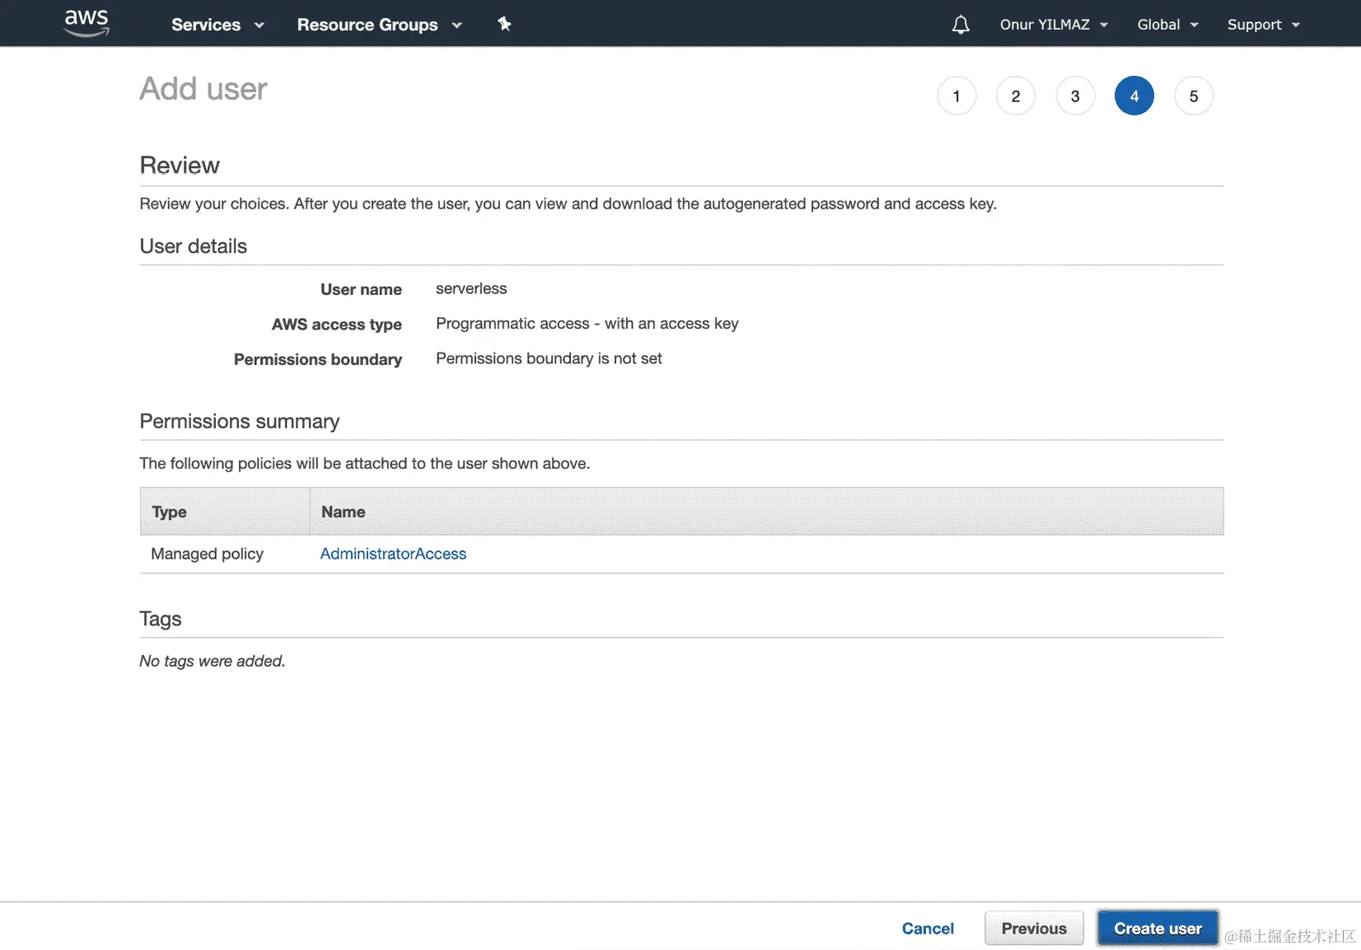Select the Name column header

[343, 511]
